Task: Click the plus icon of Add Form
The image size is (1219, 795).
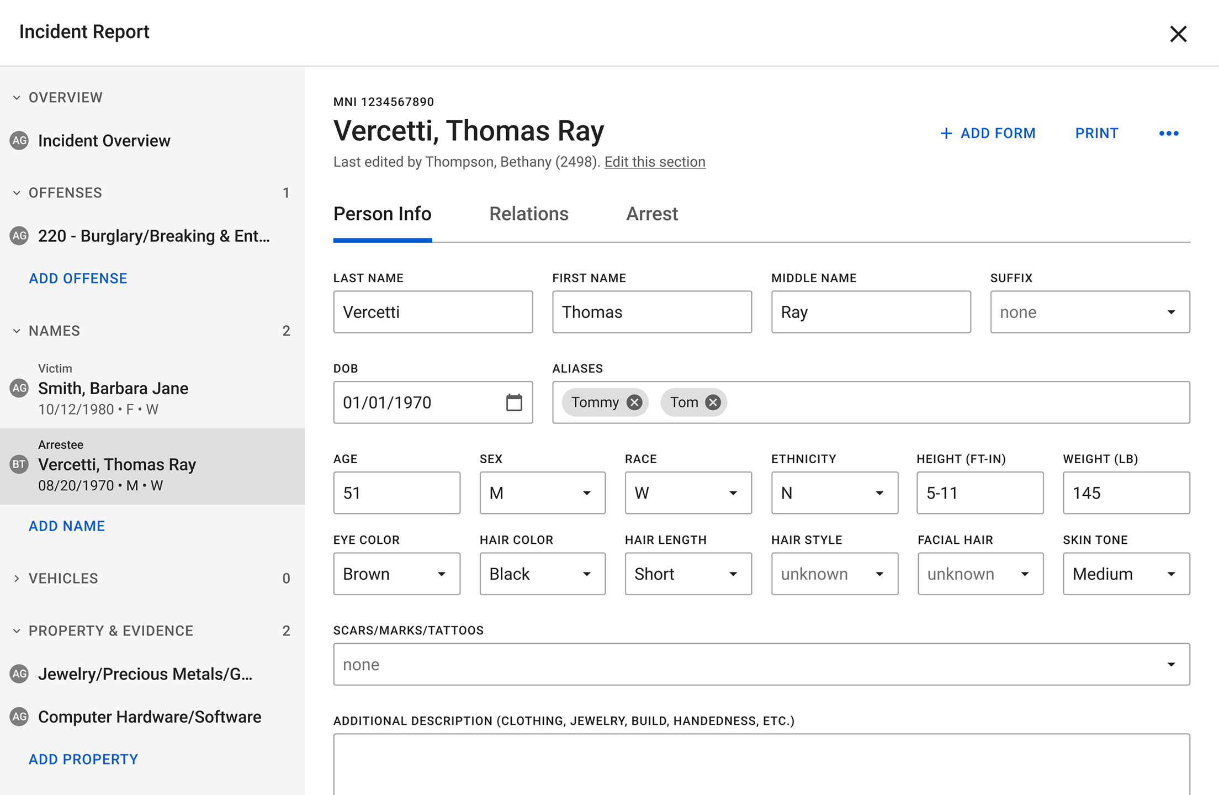Action: pos(946,133)
